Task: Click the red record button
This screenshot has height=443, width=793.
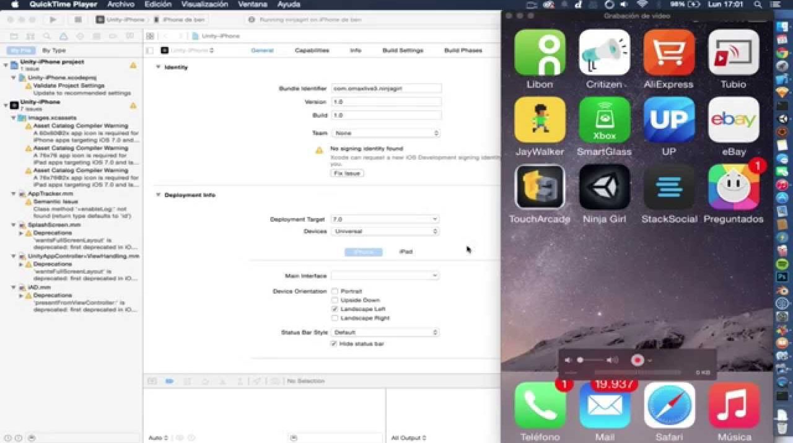Action: tap(637, 360)
